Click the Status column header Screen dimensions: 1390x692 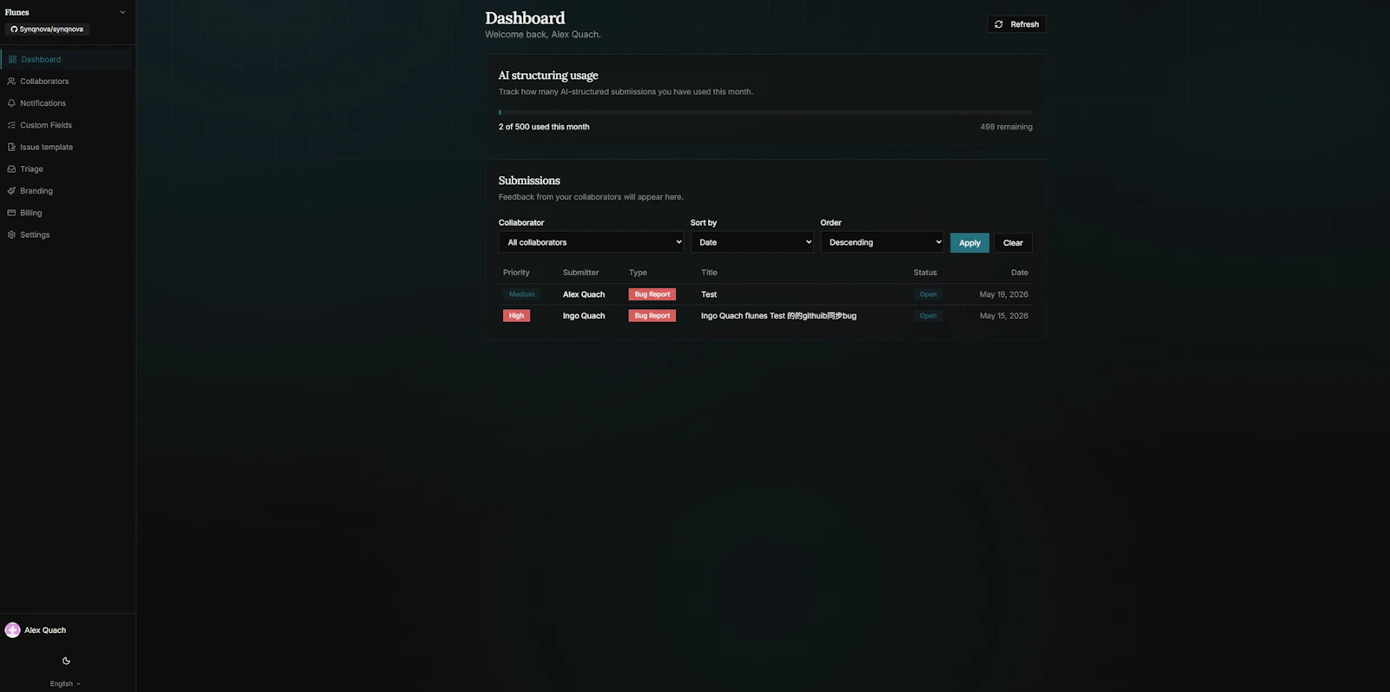[x=925, y=273]
